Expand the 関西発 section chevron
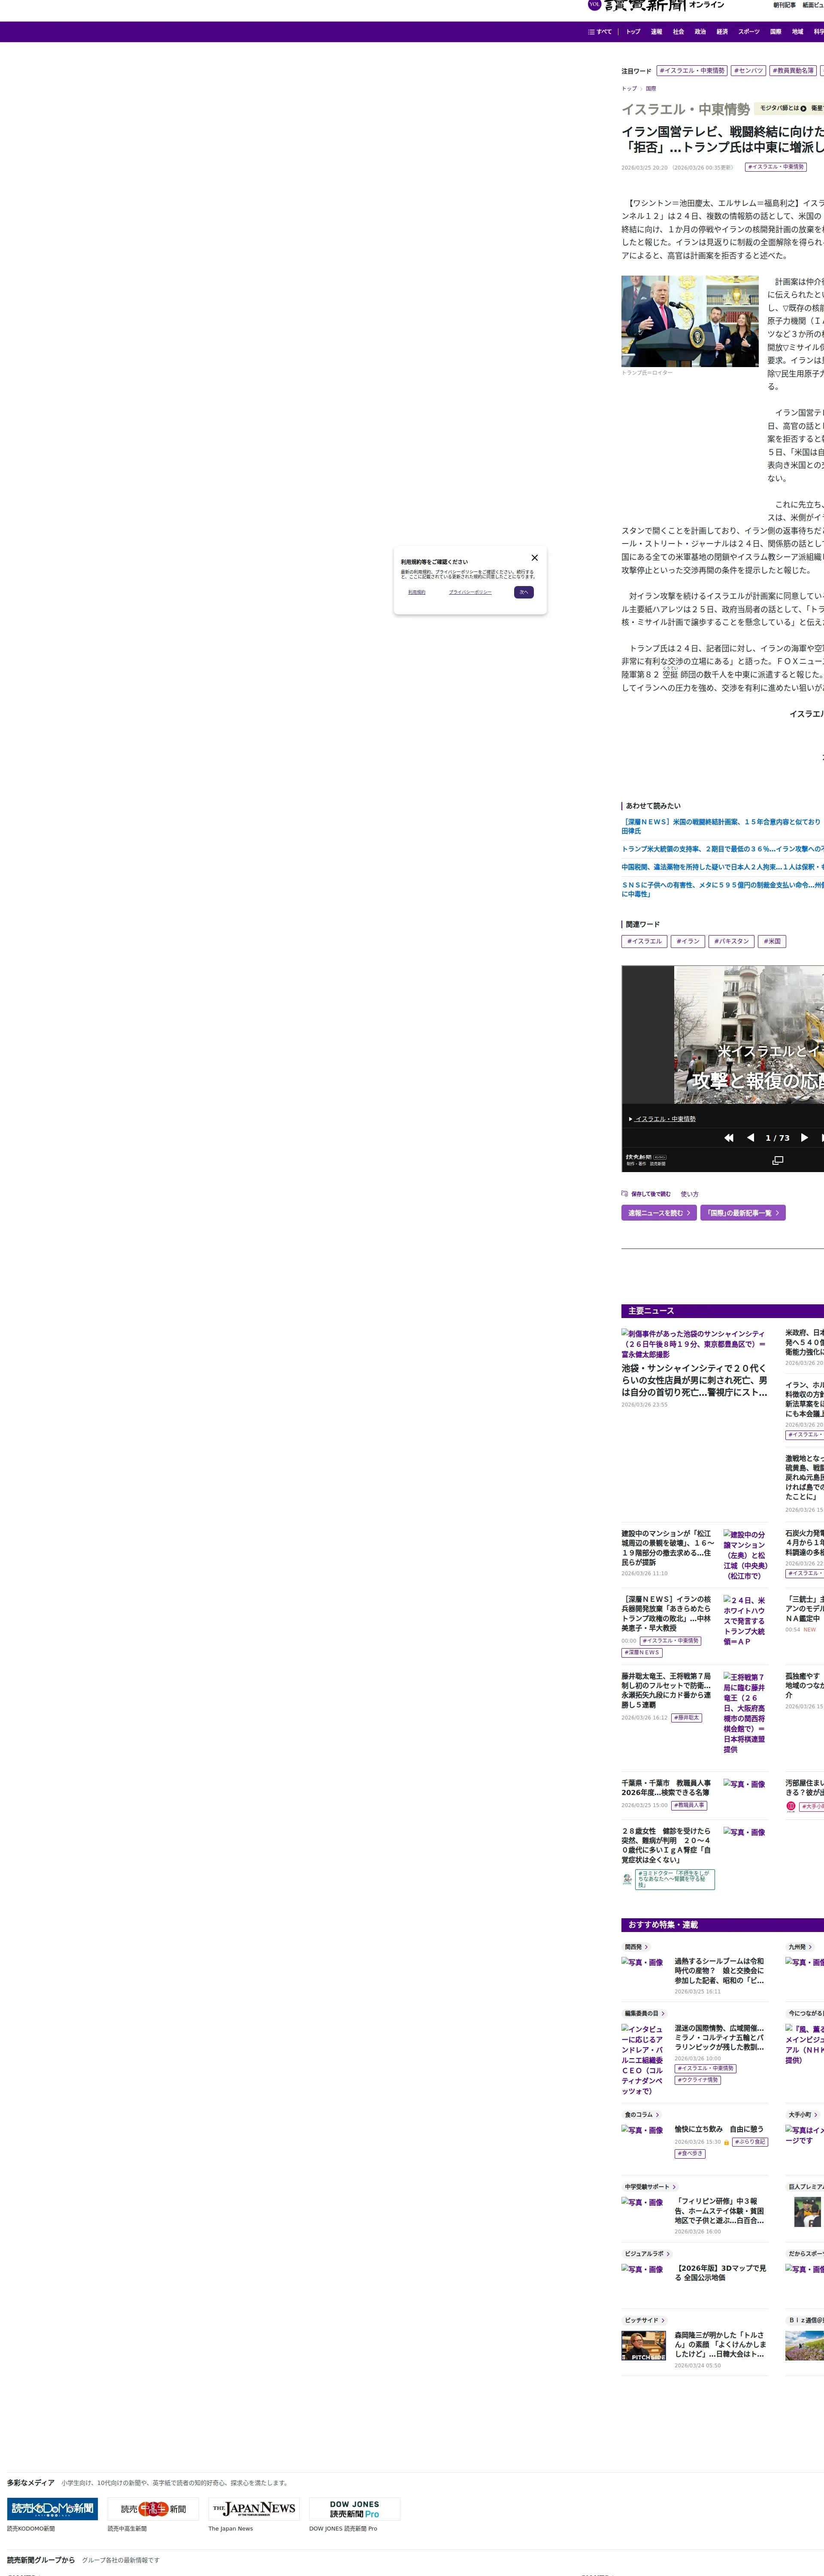The height and width of the screenshot is (2576, 824). click(x=646, y=1947)
